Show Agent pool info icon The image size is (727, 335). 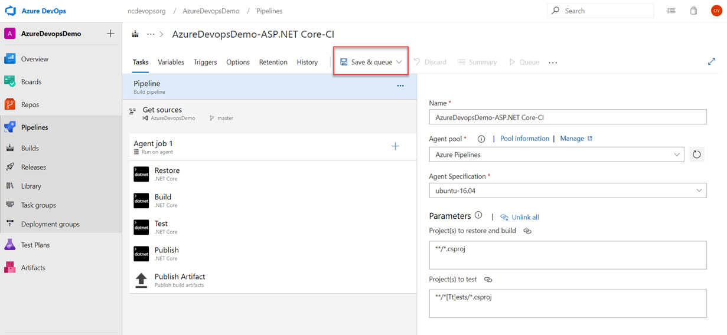pos(481,139)
